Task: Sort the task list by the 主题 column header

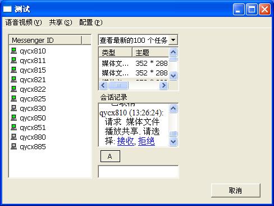Action: coord(150,52)
